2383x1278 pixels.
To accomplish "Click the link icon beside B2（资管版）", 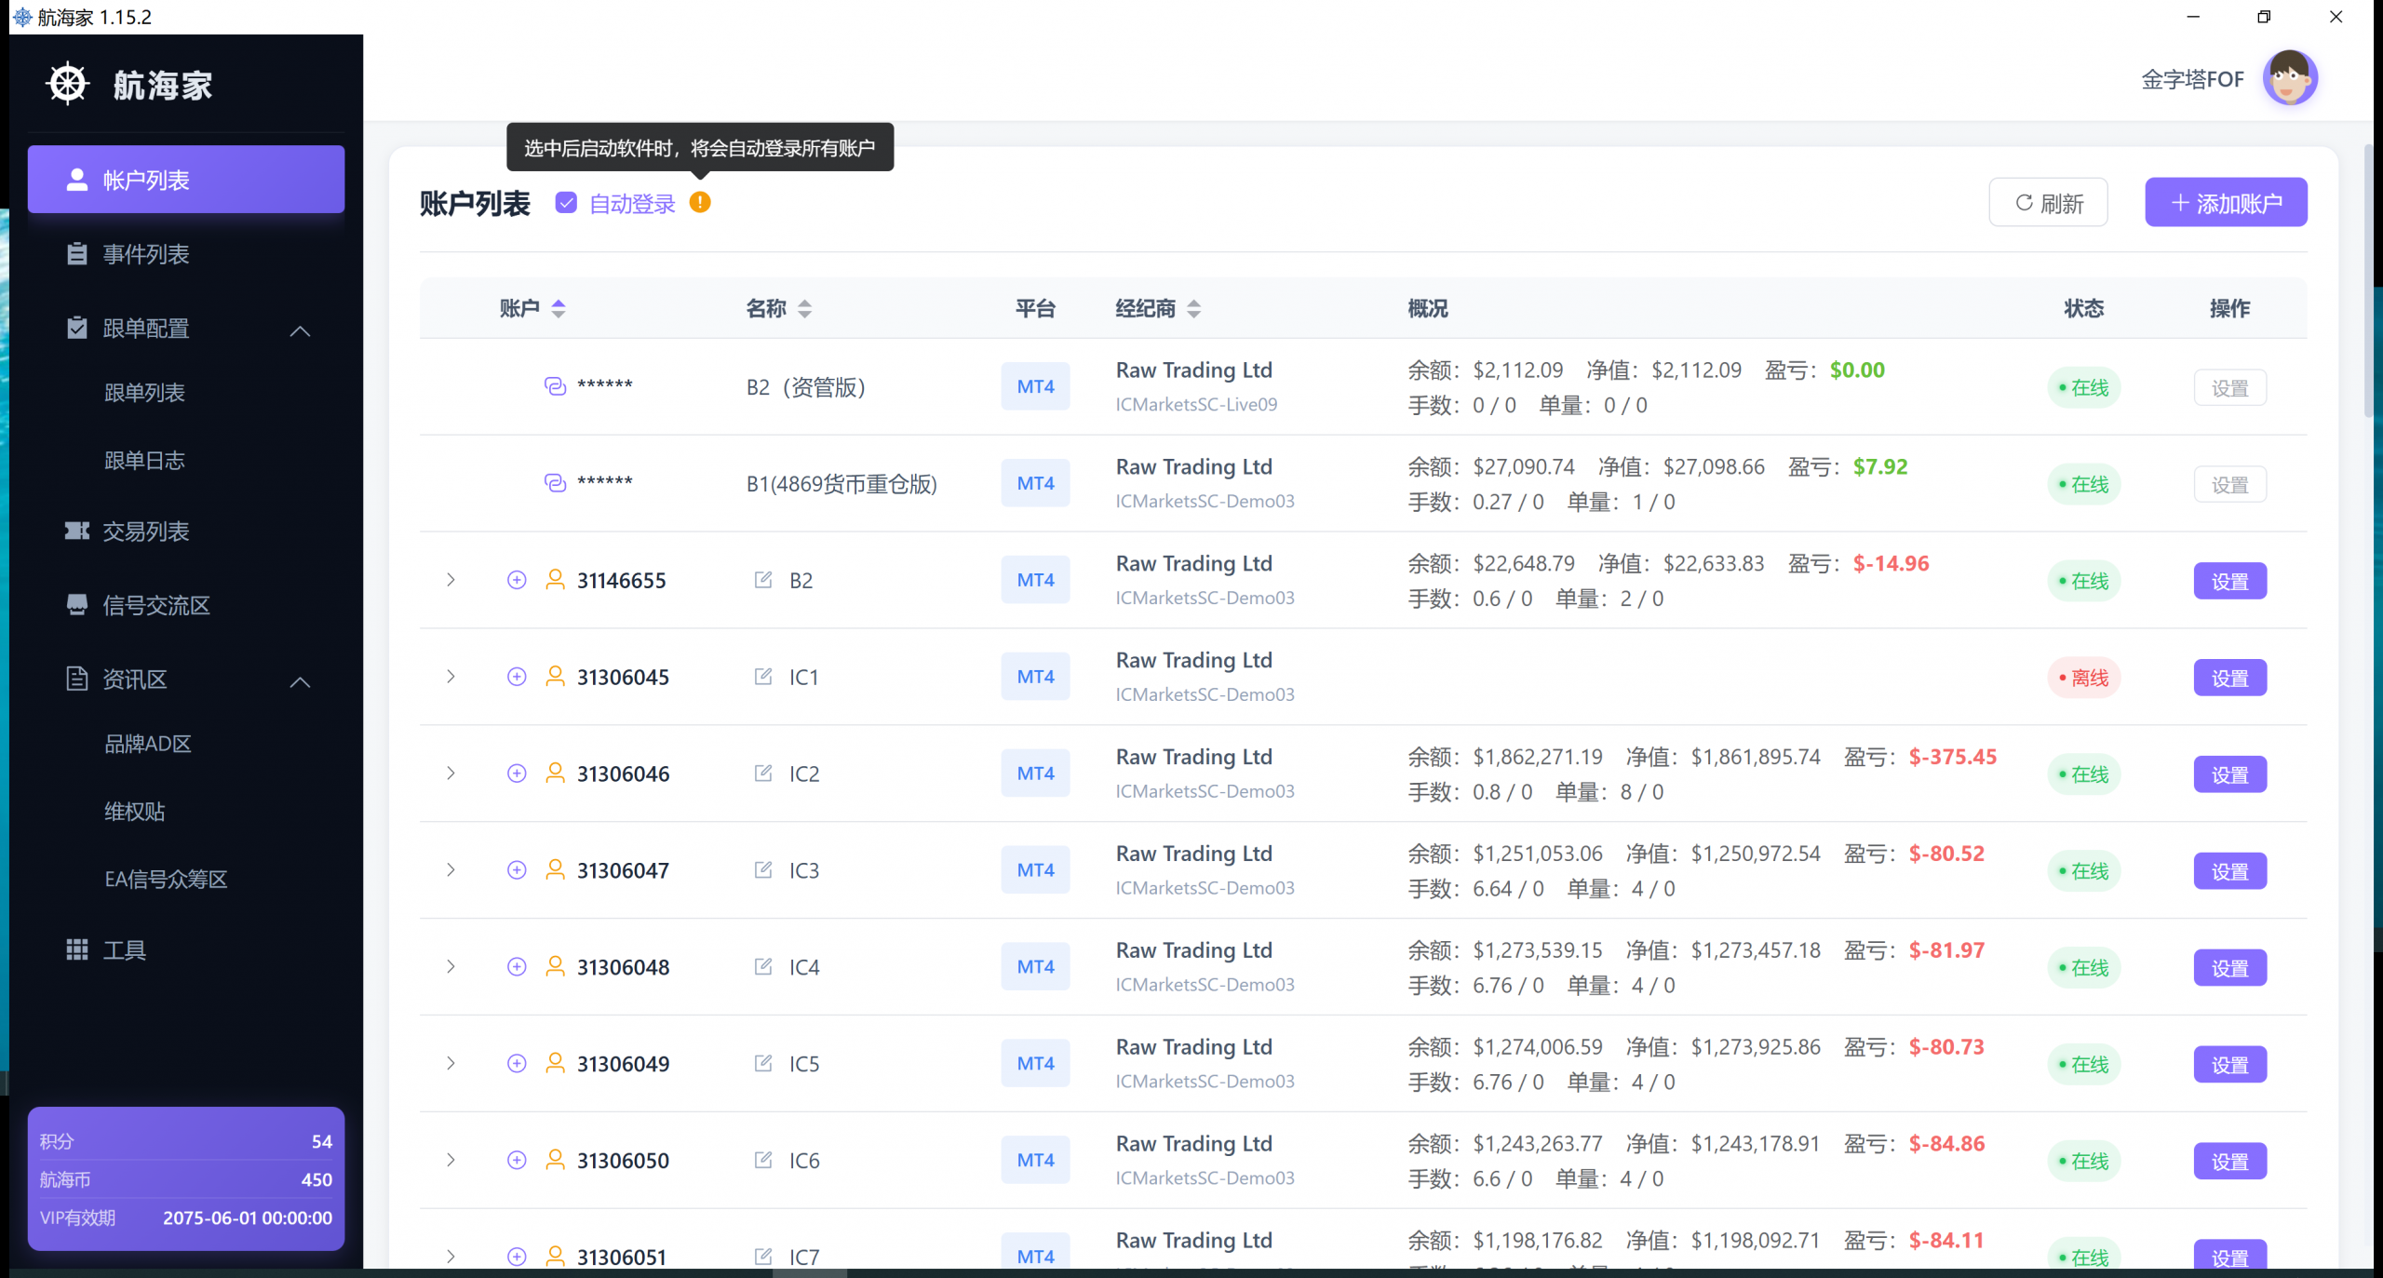I will [x=555, y=386].
